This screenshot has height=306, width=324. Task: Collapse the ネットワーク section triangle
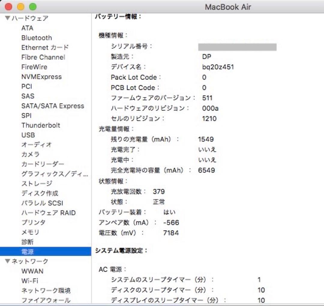point(7,261)
